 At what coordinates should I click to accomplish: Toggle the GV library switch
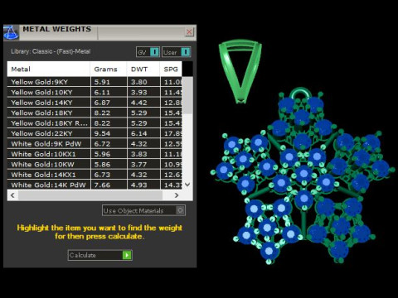148,52
